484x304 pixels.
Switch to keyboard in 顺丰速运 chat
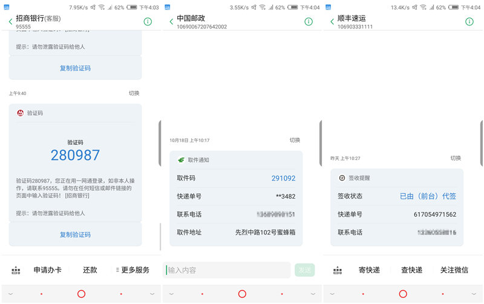[338, 270]
